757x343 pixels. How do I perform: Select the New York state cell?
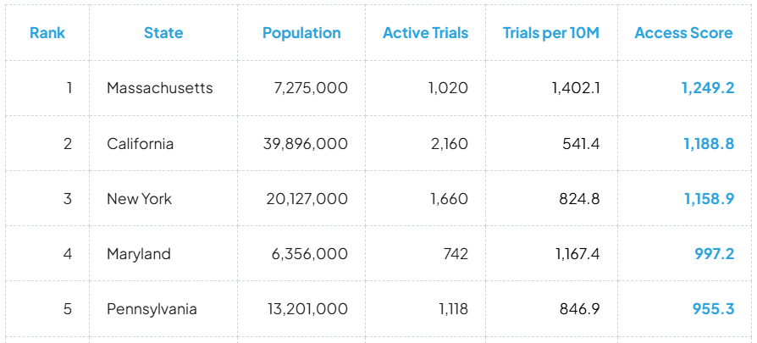pos(140,199)
